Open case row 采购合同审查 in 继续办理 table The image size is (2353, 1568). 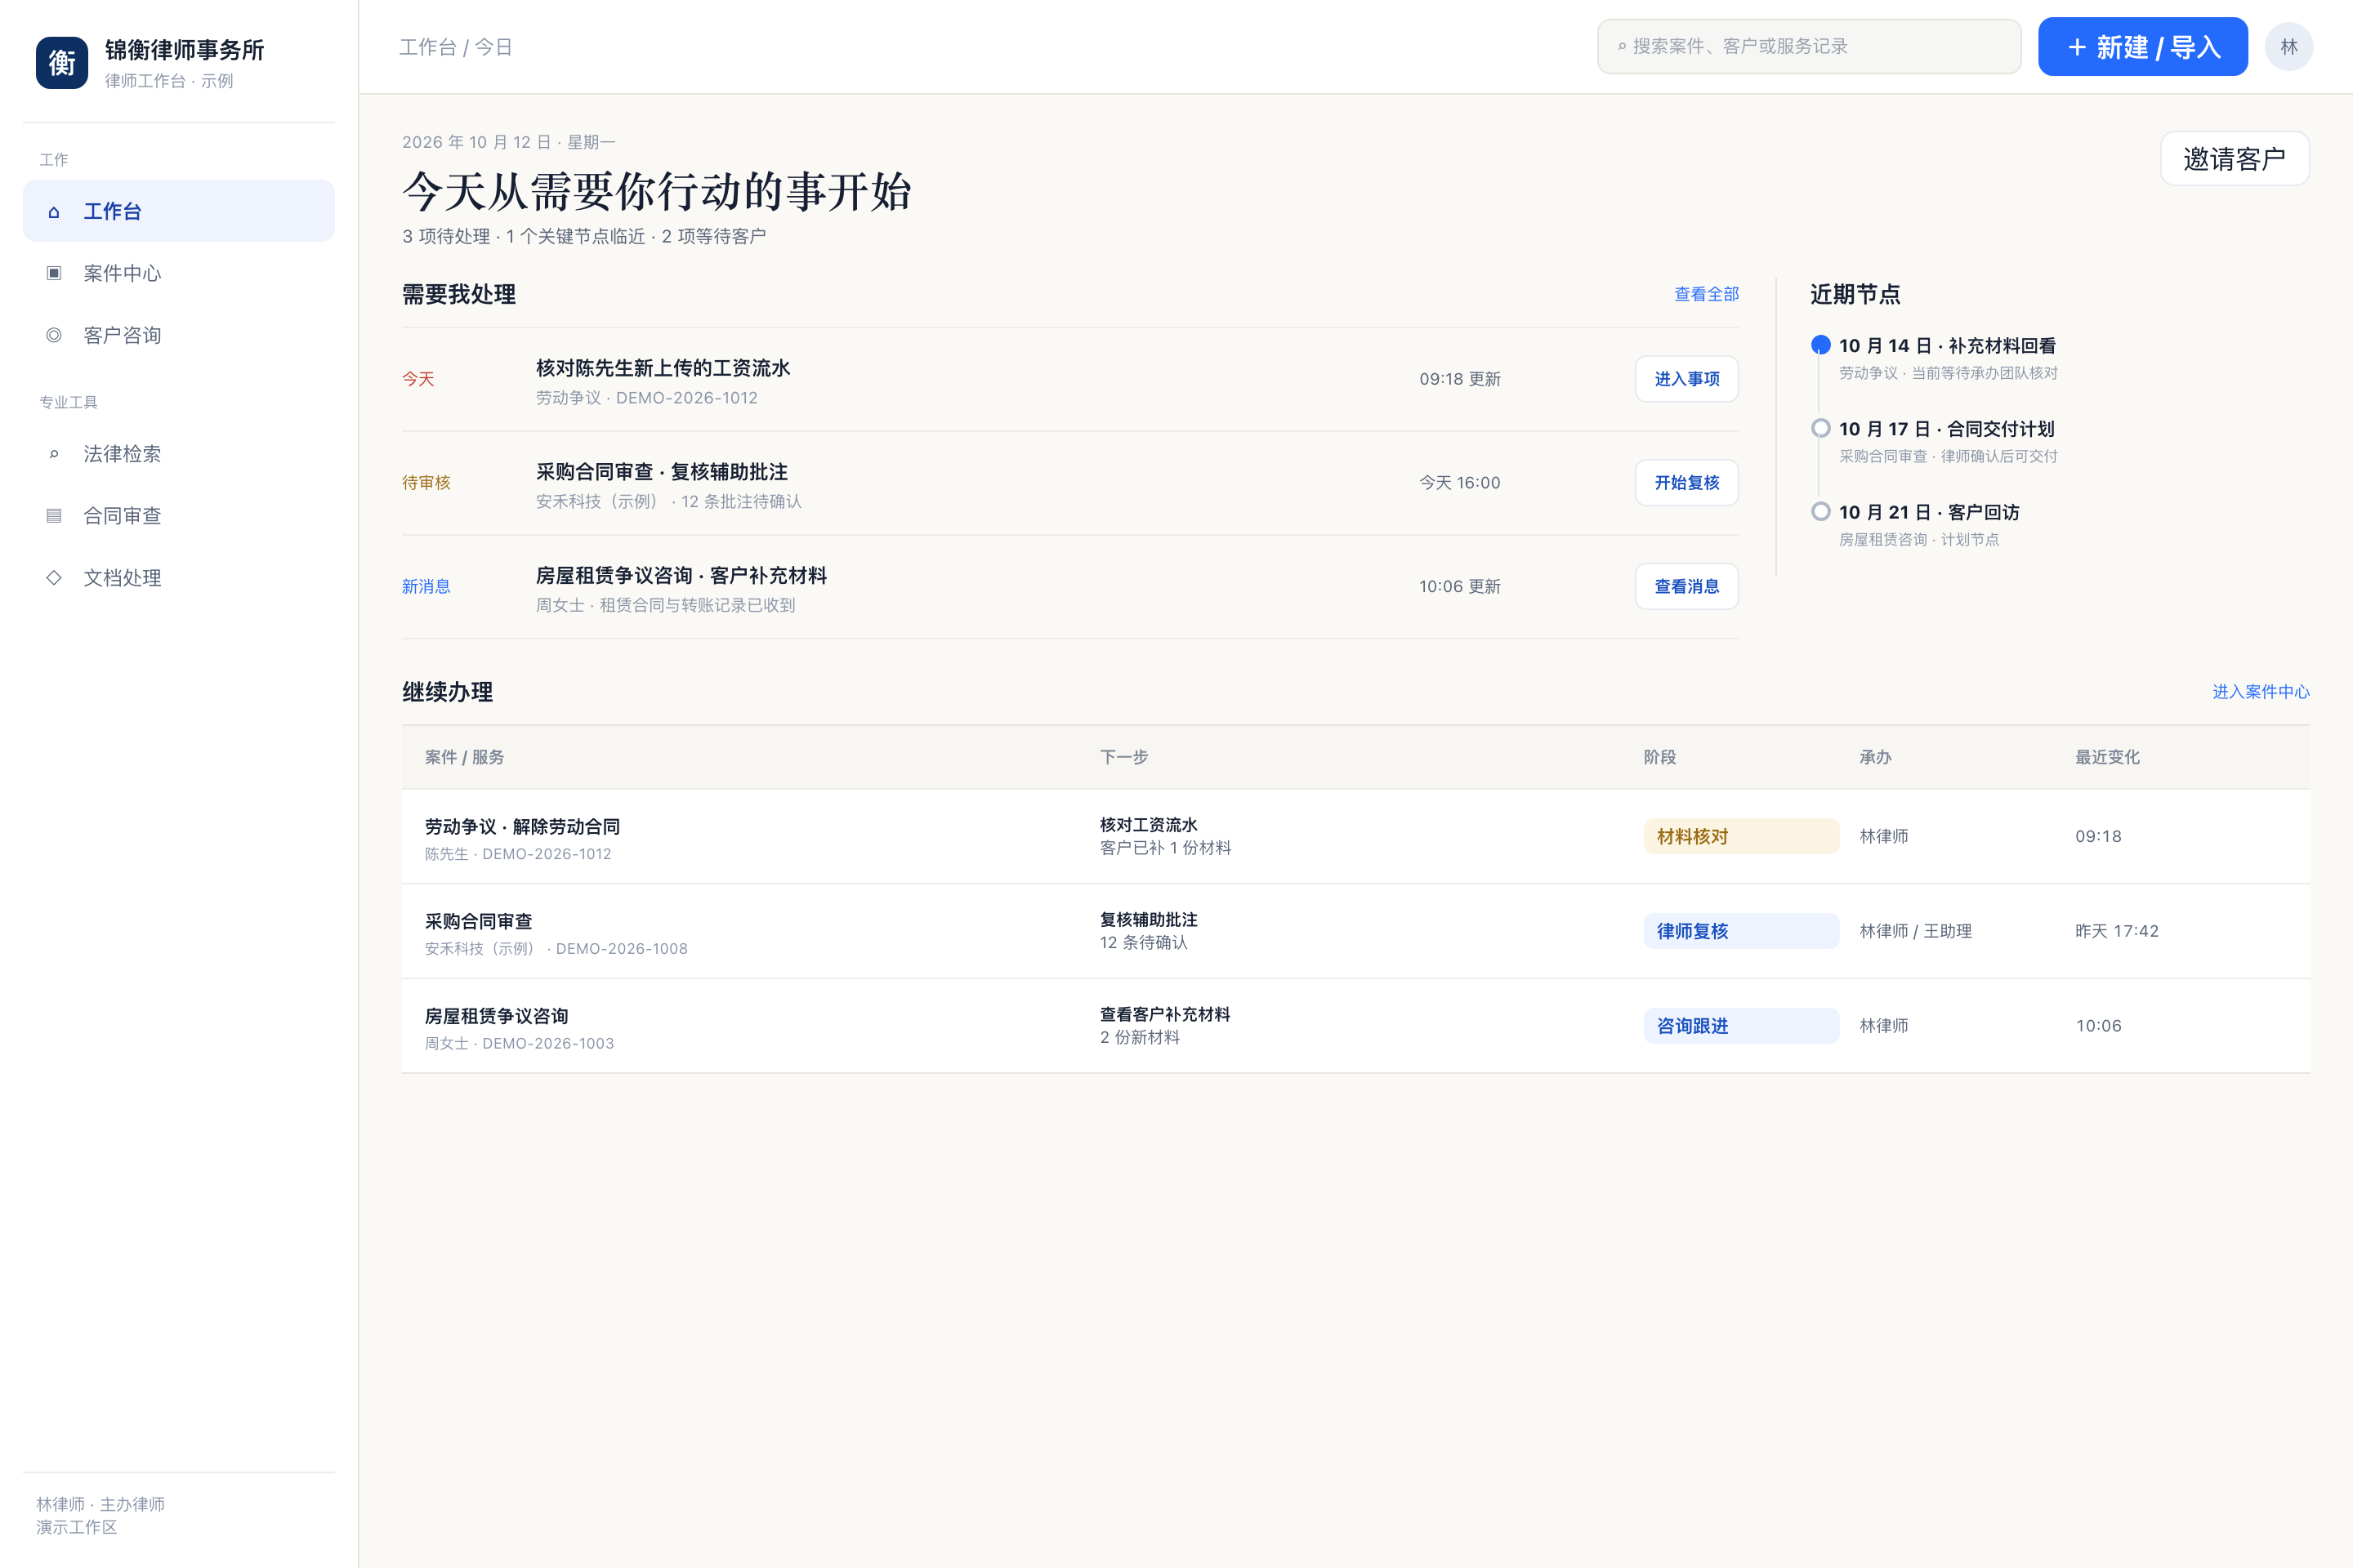coord(1355,932)
